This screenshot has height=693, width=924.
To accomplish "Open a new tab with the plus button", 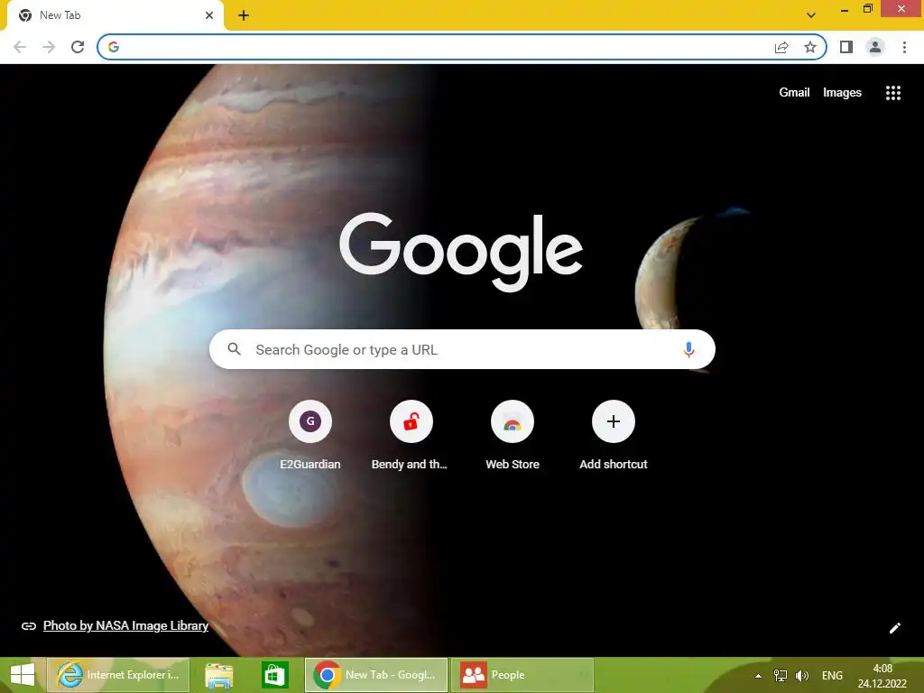I will coord(244,15).
